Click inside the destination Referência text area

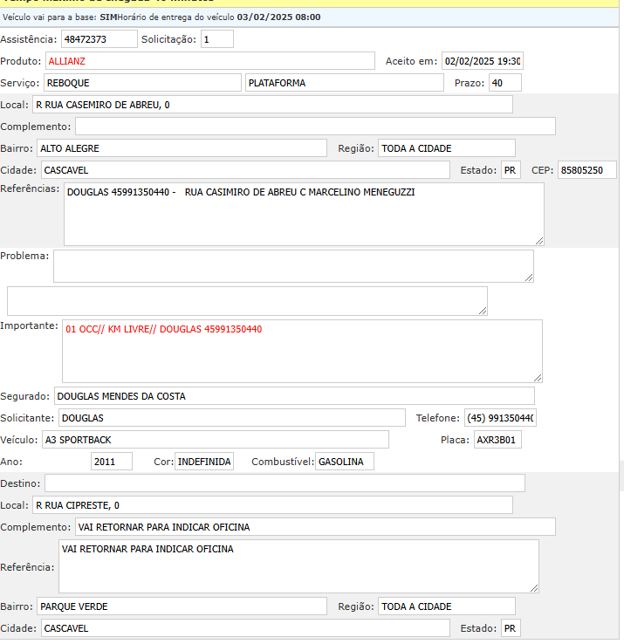click(298, 566)
